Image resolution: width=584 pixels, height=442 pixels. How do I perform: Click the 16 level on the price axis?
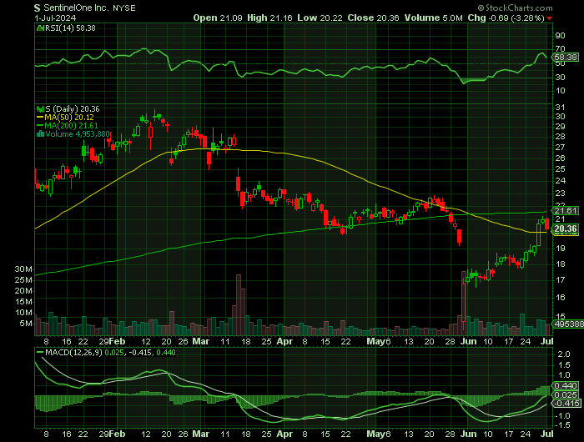click(x=560, y=298)
